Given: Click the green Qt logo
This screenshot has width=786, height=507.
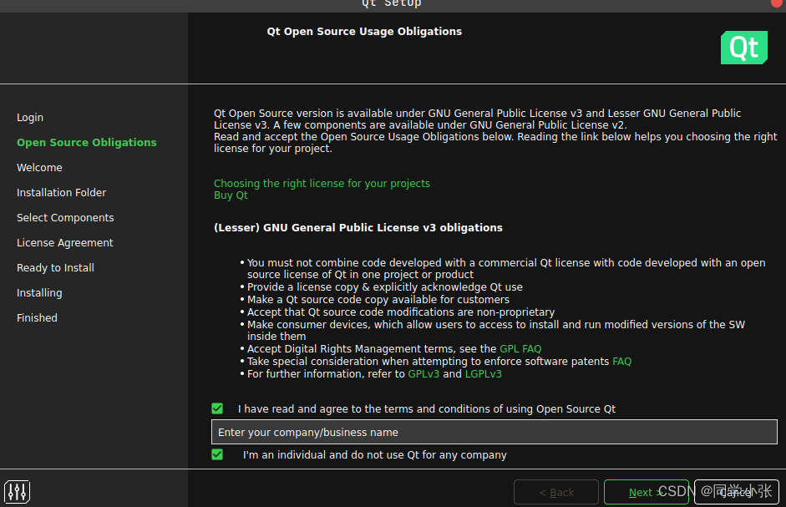Looking at the screenshot, I should pyautogui.click(x=744, y=48).
